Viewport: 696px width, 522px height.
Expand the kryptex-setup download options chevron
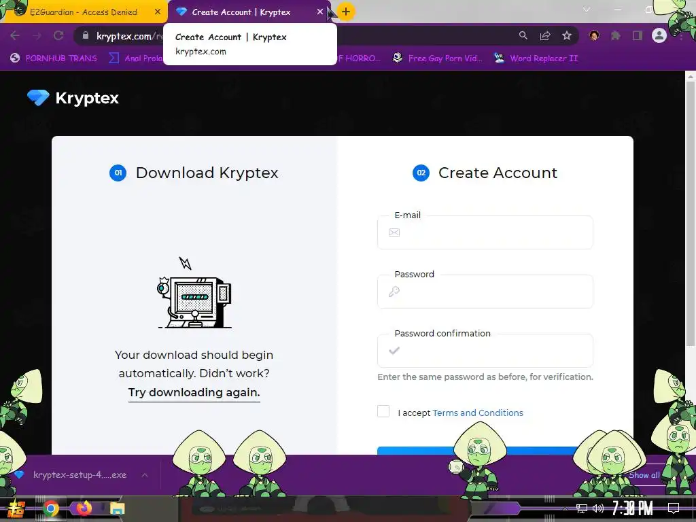145,475
